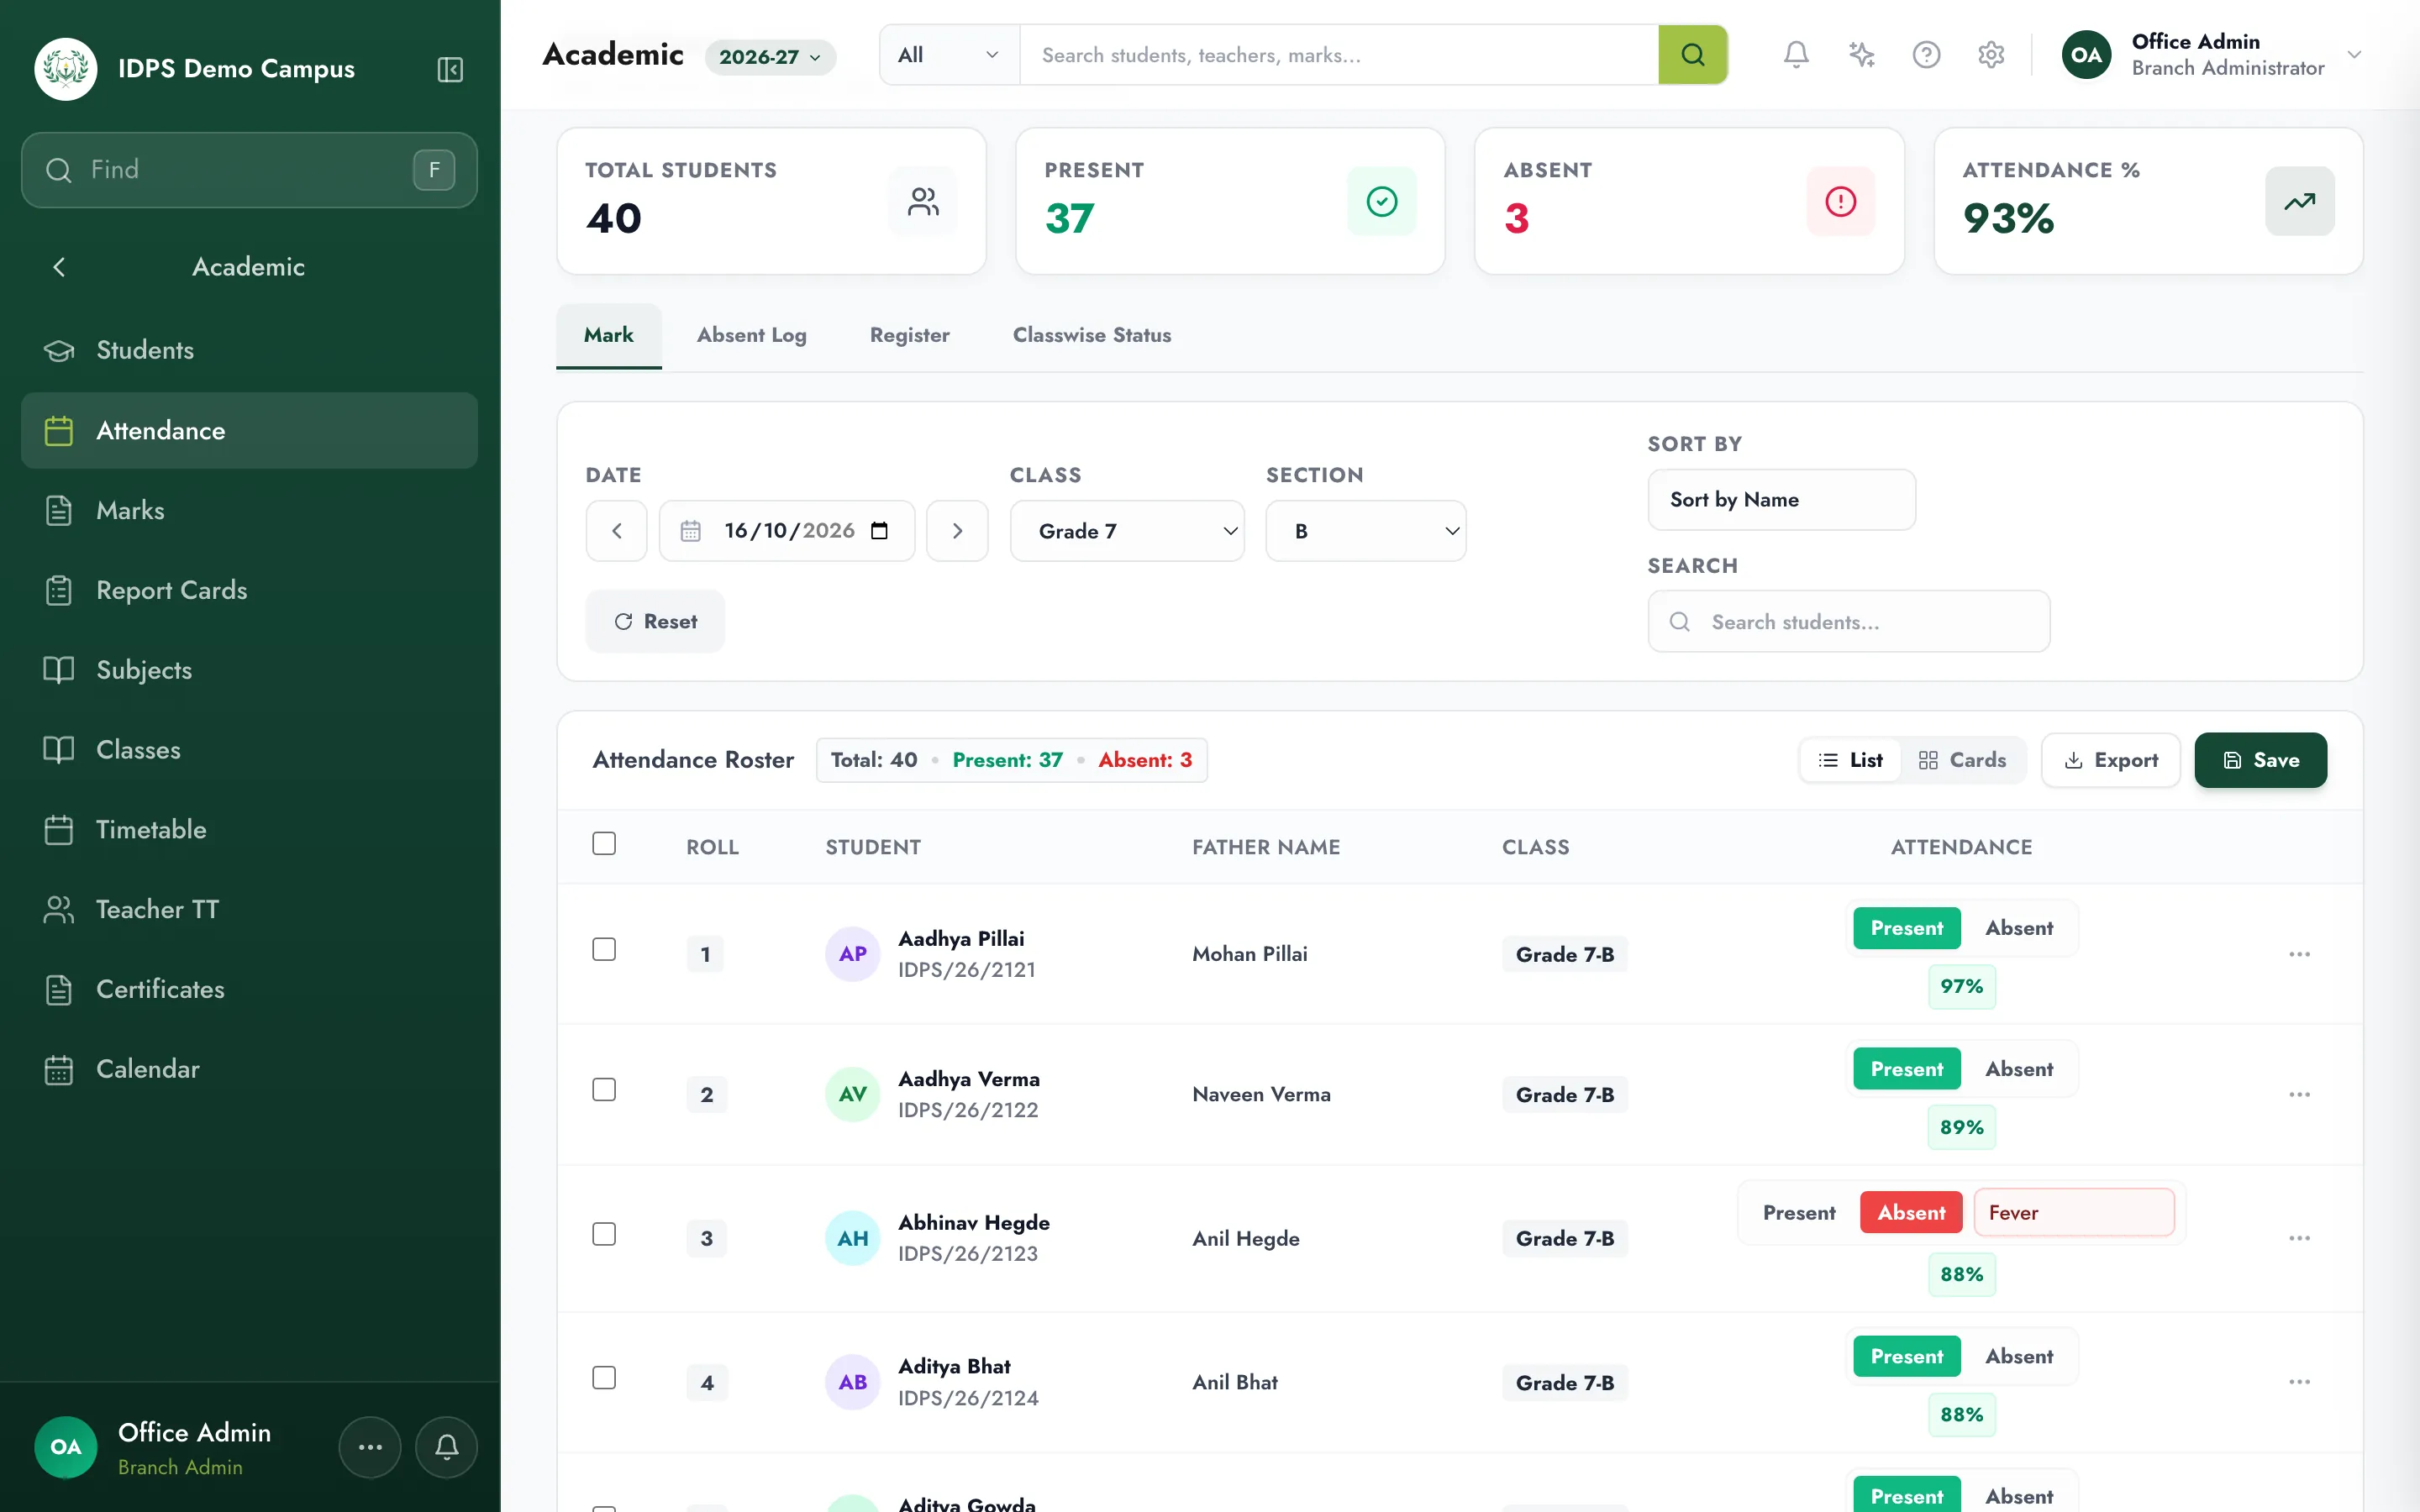Go to next date arrow
This screenshot has height=1512, width=2420.
click(x=957, y=531)
